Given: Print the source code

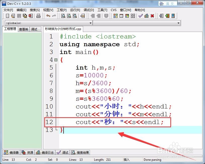Looking at the screenshot, I should tap(38, 16).
